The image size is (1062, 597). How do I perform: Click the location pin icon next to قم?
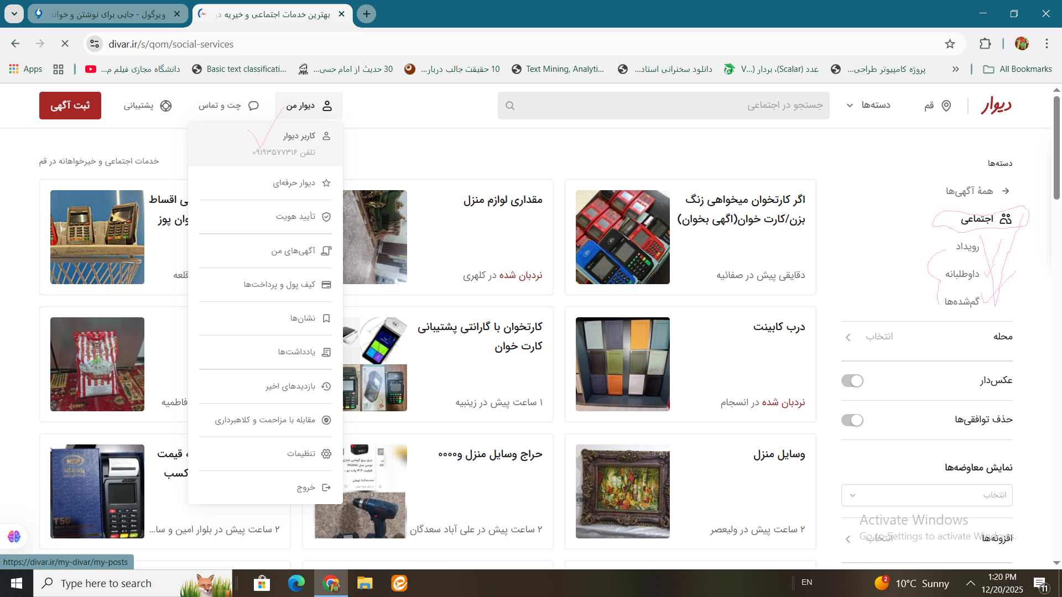946,106
